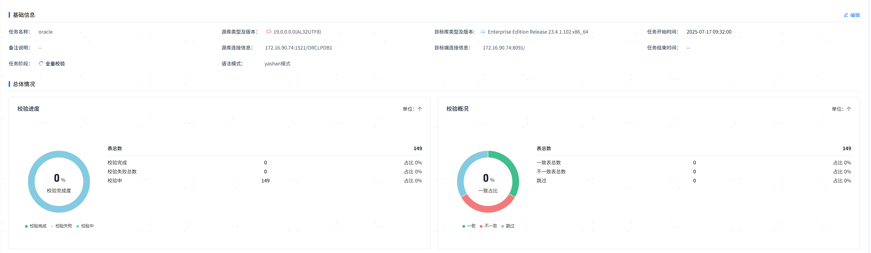This screenshot has width=871, height=253.
Task: Click 单位: 个 in 校验概况 card
Action: tap(842, 109)
